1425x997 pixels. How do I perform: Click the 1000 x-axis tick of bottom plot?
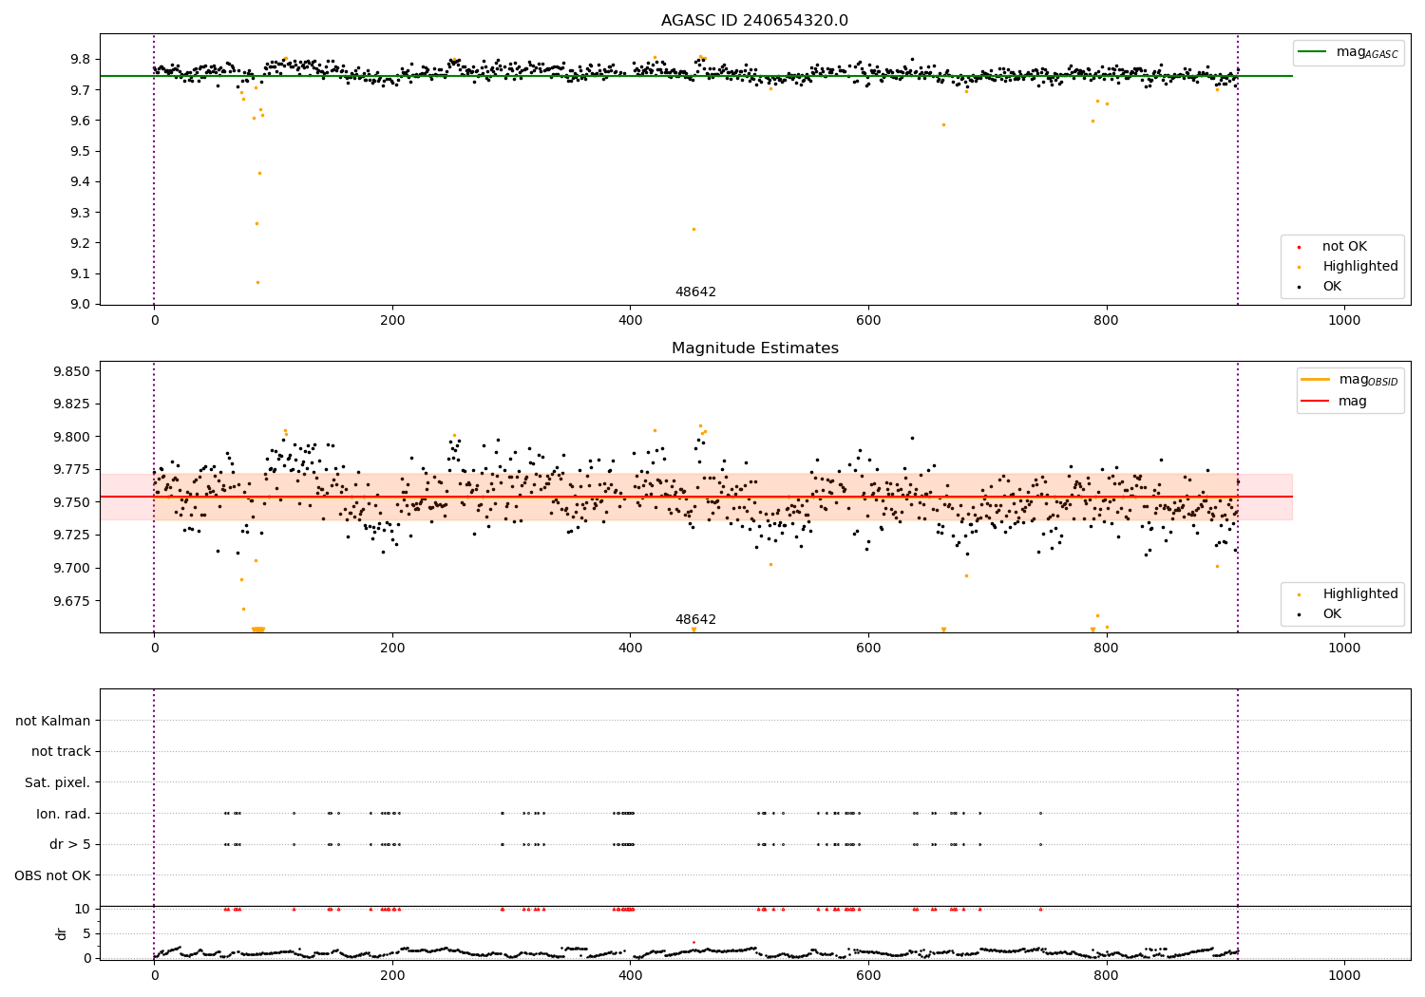pyautogui.click(x=1344, y=974)
